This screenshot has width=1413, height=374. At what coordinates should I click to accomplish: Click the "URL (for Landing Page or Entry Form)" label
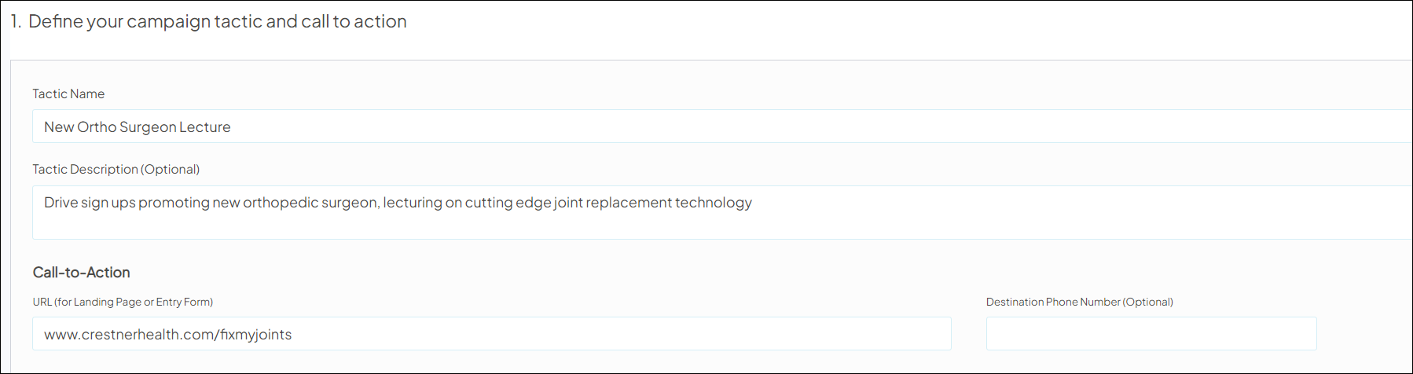click(123, 302)
